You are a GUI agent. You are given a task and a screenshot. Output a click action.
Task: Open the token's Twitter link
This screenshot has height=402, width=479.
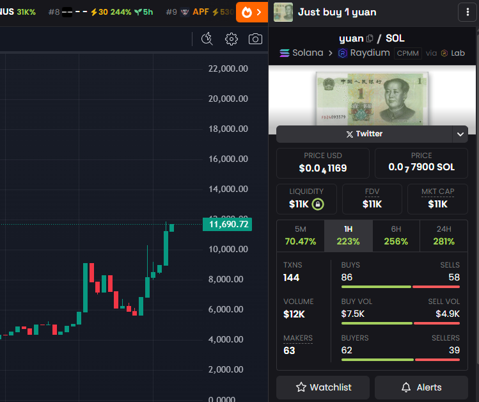(364, 134)
